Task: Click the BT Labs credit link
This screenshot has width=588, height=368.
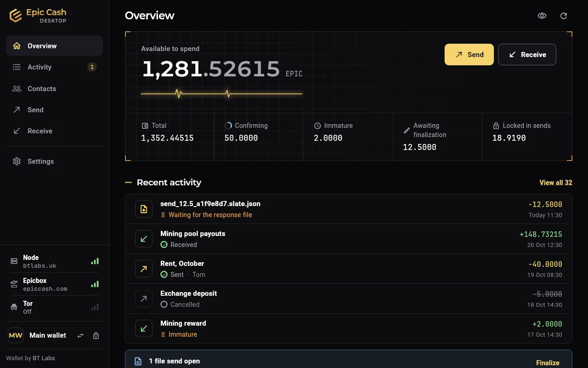Action: [x=44, y=358]
